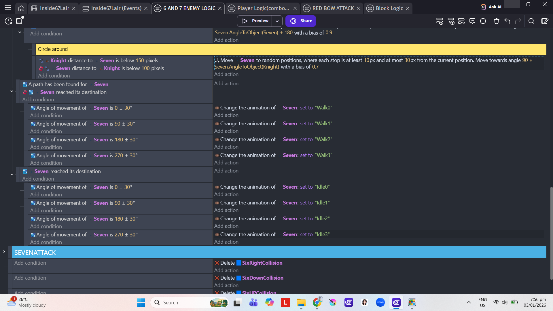Image resolution: width=553 pixels, height=311 pixels.
Task: Collapse the 'Seven reached its destination' event
Action: (12, 175)
